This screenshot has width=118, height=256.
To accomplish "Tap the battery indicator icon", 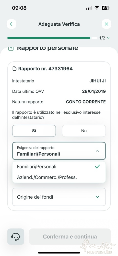I will point(106,8).
